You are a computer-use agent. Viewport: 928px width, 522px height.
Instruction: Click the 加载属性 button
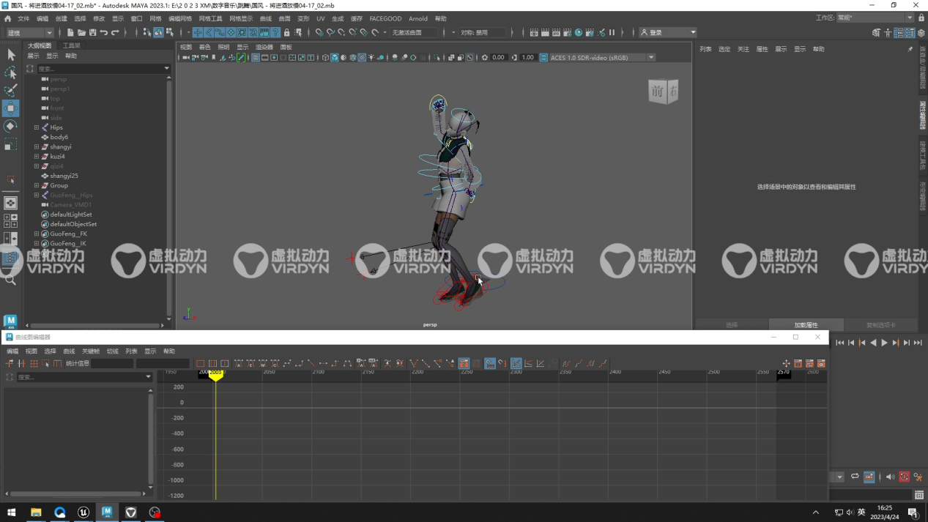tap(806, 324)
